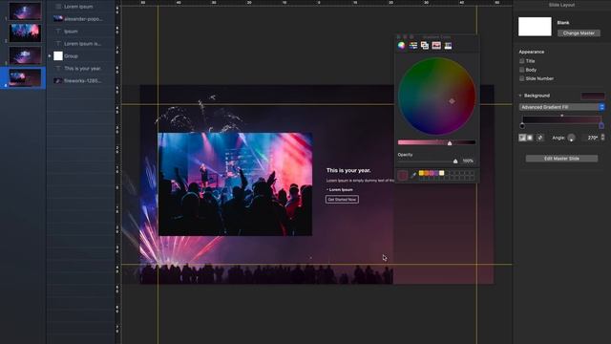Enable the Slide Number checkbox

[522, 78]
